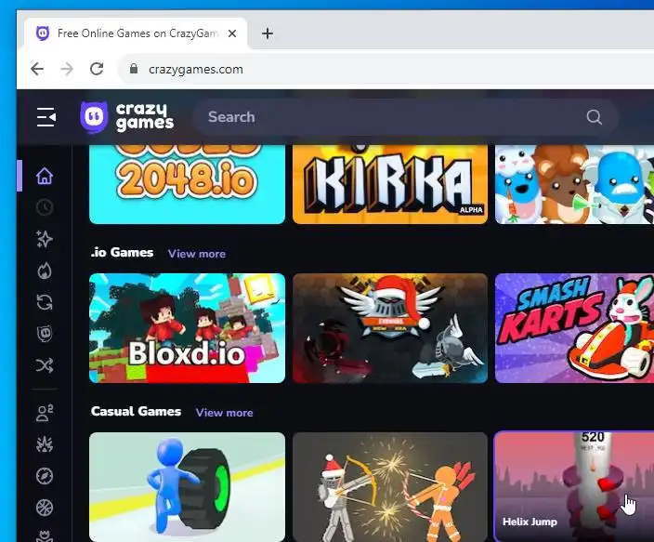The width and height of the screenshot is (654, 542).
Task: Open the Smash Karts game thumbnail
Action: click(x=574, y=328)
